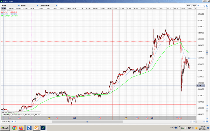Pop out chart into new window
The height and width of the screenshot is (131, 210).
point(207,6)
